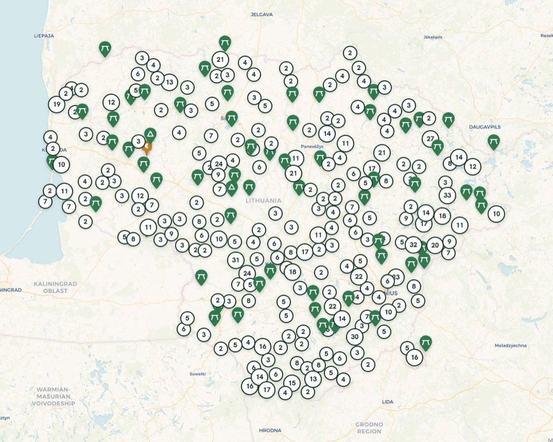Open the picnic table pin near Daugavpils
This screenshot has width=553, height=442.
494,141
